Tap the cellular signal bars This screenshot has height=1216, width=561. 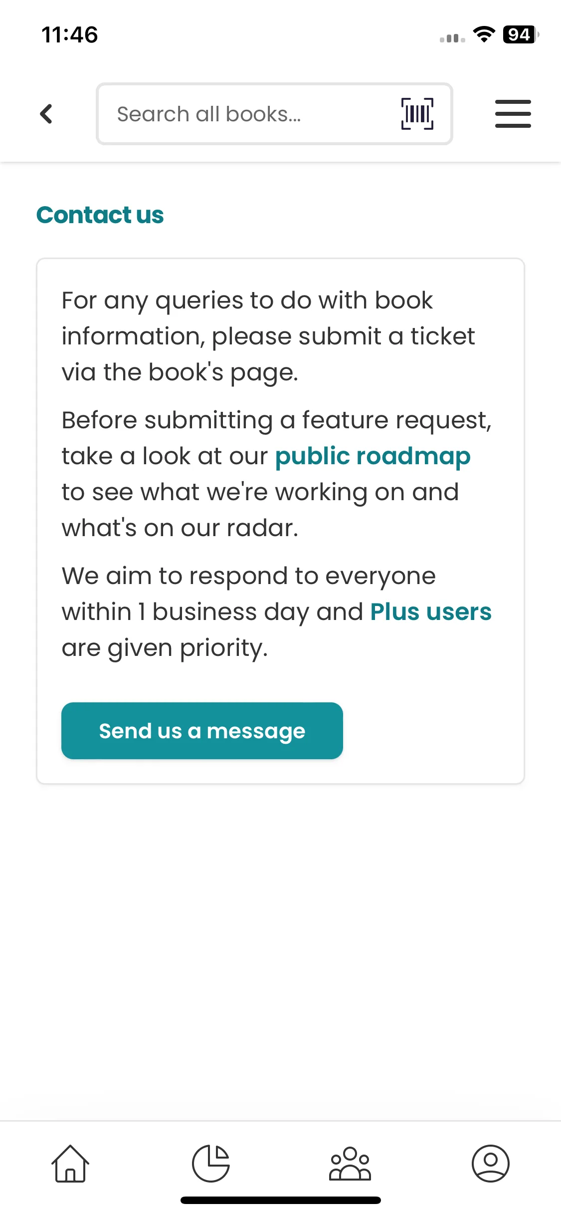(x=452, y=38)
